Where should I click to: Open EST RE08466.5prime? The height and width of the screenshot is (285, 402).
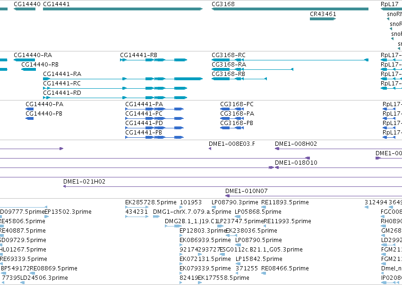coord(285,268)
